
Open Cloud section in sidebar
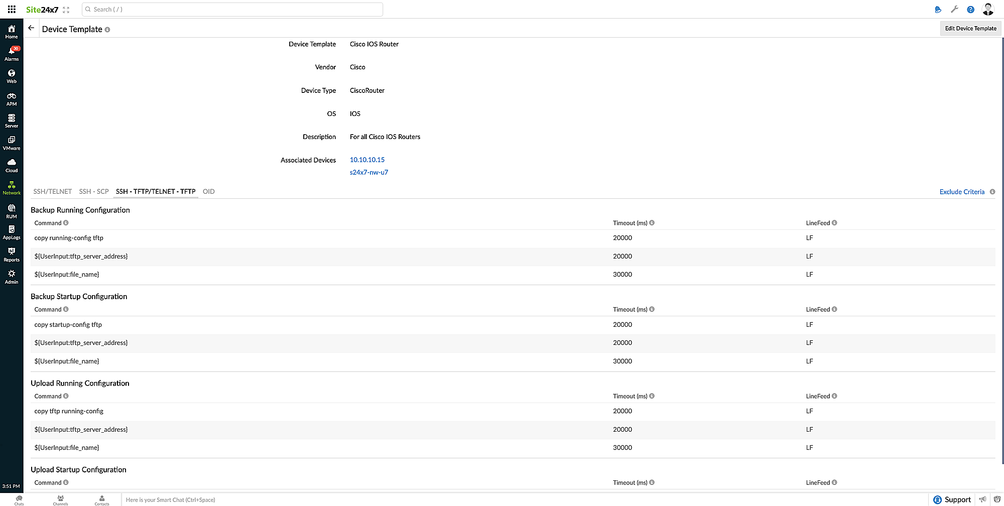coord(12,166)
